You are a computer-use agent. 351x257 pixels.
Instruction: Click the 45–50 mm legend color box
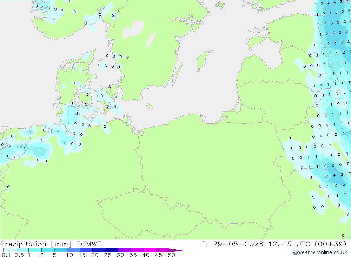click(x=163, y=250)
